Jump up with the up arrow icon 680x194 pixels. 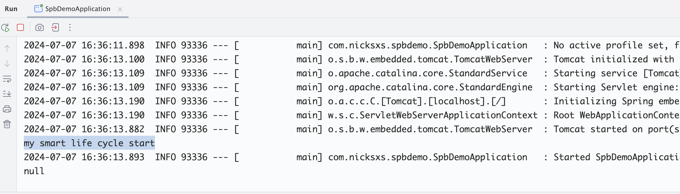7,48
